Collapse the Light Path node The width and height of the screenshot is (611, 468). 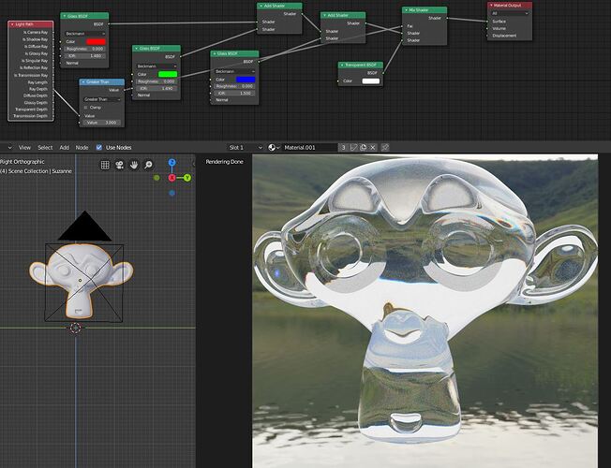coord(12,24)
